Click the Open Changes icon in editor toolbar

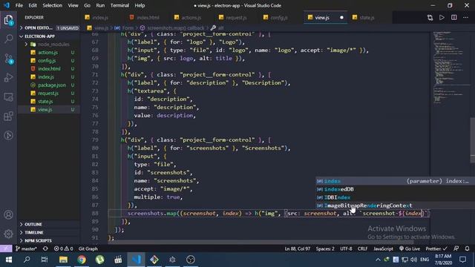coord(430,18)
